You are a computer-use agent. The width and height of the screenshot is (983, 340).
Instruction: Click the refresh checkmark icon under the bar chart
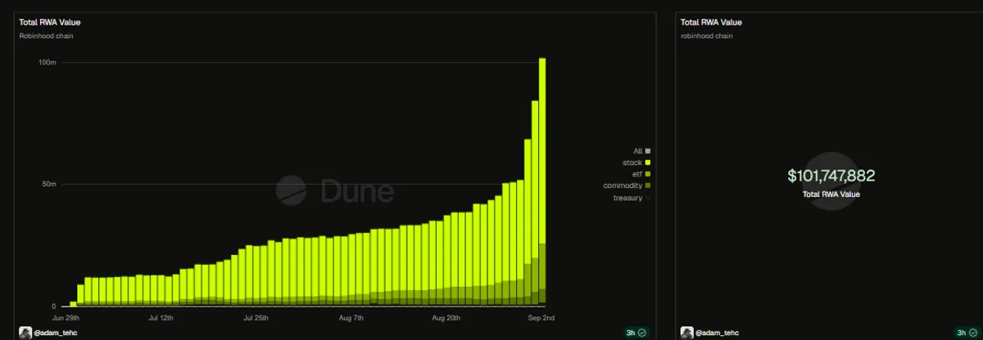click(x=641, y=333)
